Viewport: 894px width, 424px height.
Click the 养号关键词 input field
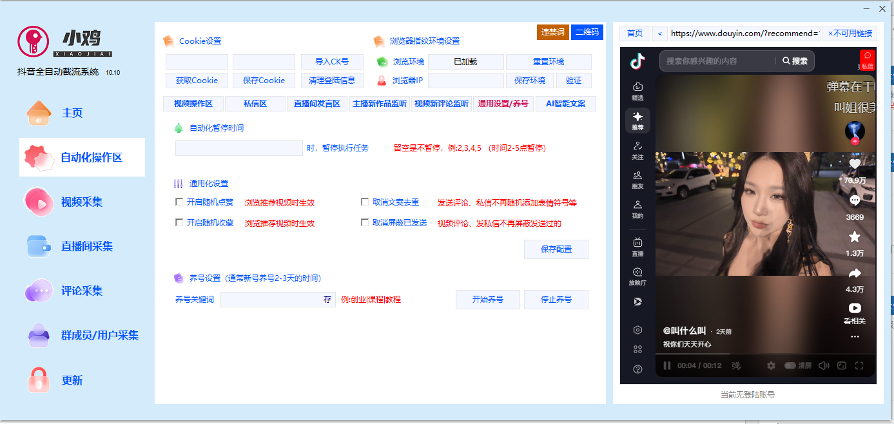click(x=277, y=299)
